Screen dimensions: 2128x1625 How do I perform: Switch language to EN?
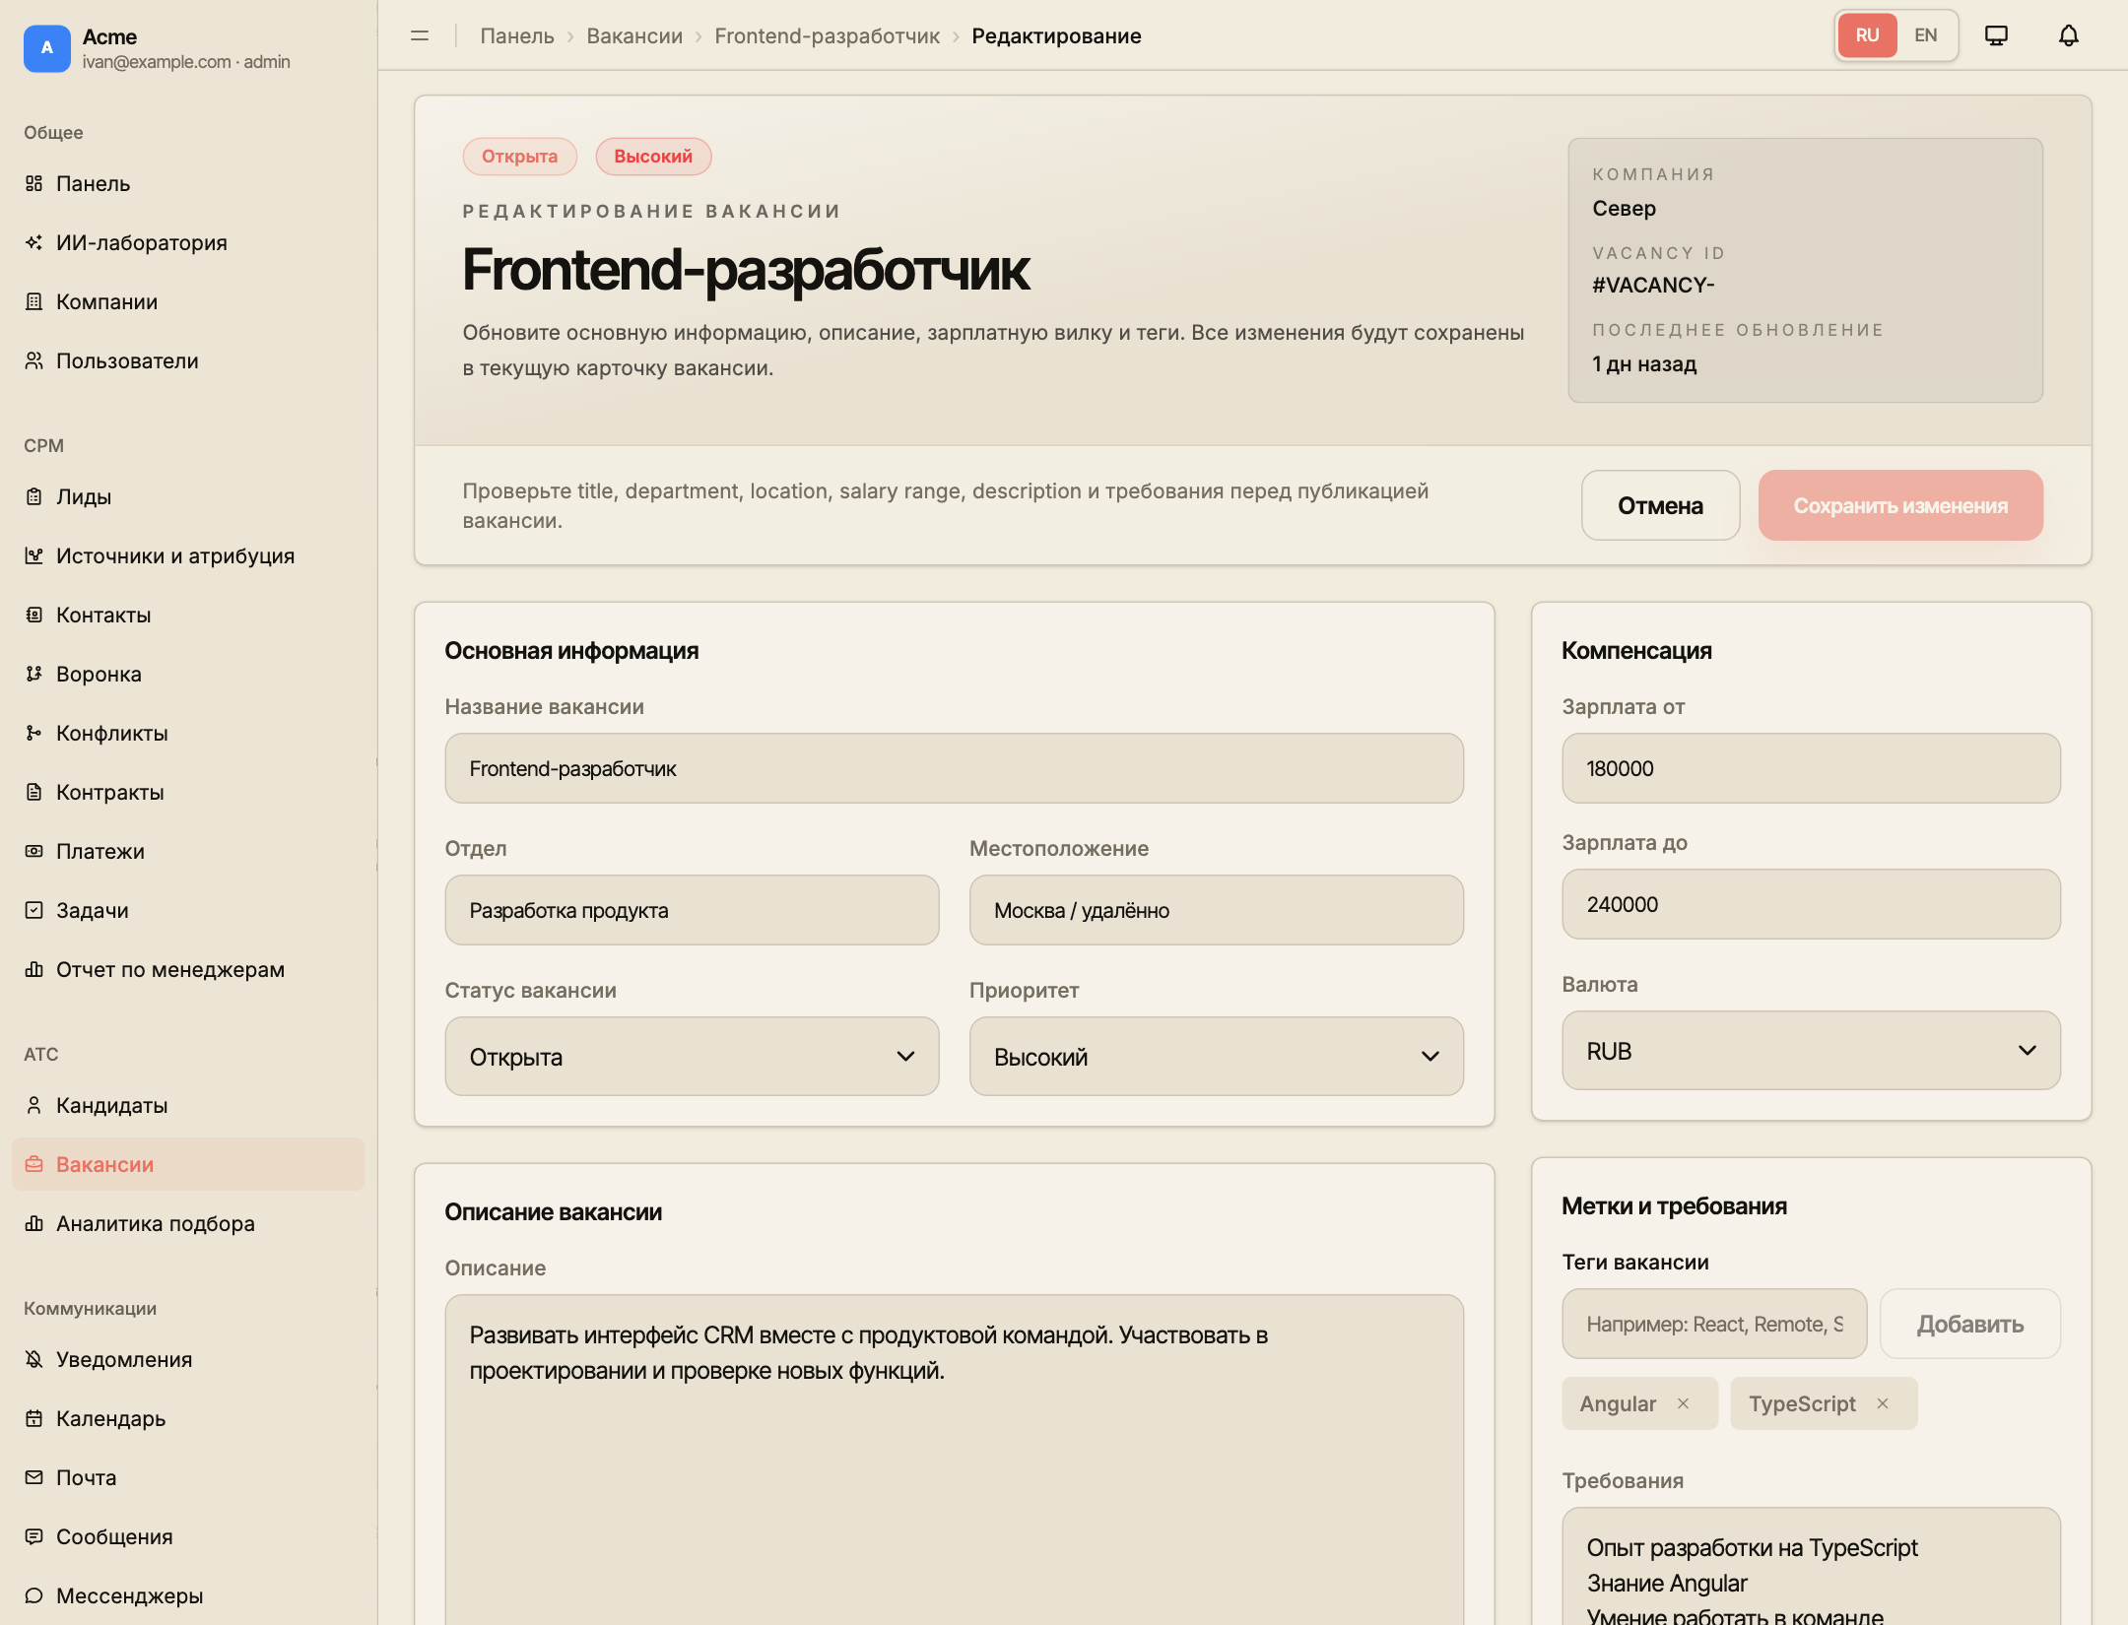click(1926, 35)
